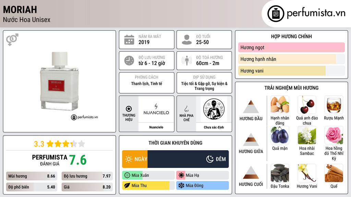This screenshot has width=351, height=197.
Task: Click the sillage icon beside Độ toả hương
Action: pyautogui.click(x=187, y=61)
